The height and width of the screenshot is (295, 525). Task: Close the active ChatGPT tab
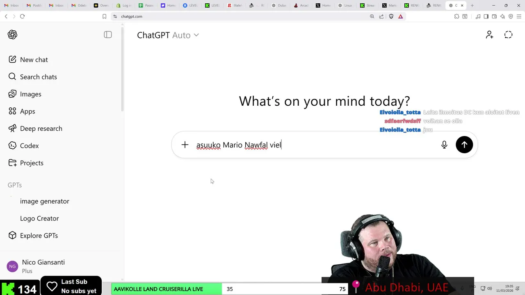pyautogui.click(x=462, y=5)
